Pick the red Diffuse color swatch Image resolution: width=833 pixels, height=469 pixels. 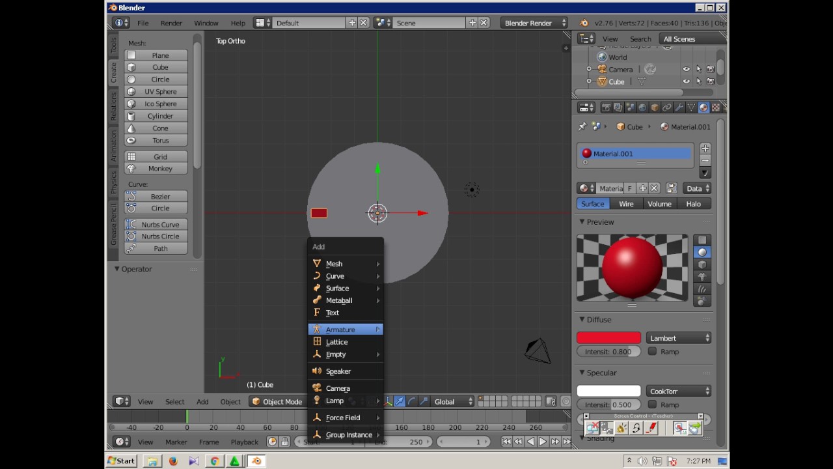coord(608,338)
